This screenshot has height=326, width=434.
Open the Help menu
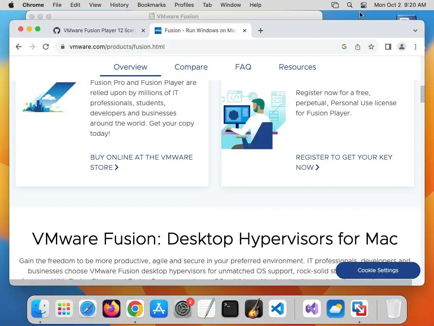pos(255,5)
